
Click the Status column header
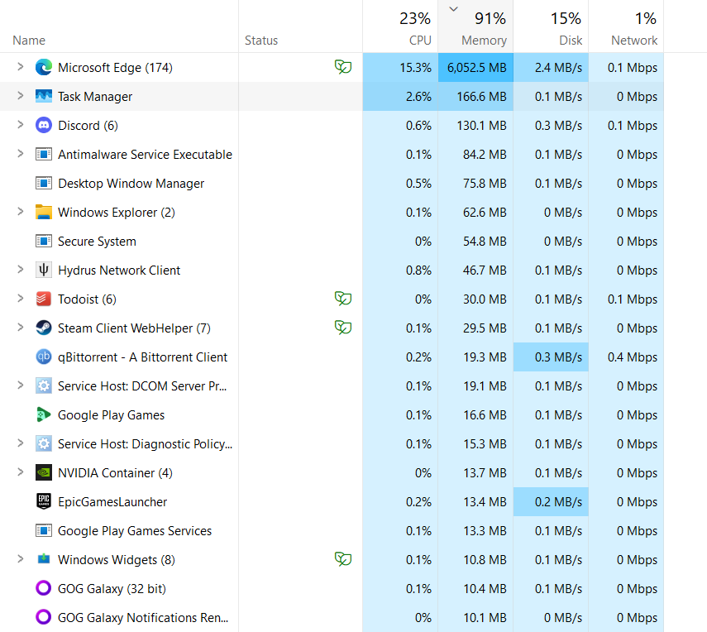(261, 41)
